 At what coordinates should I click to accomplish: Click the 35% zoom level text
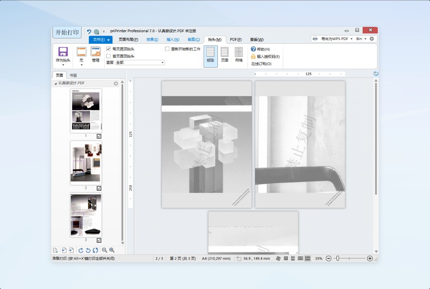click(x=319, y=258)
